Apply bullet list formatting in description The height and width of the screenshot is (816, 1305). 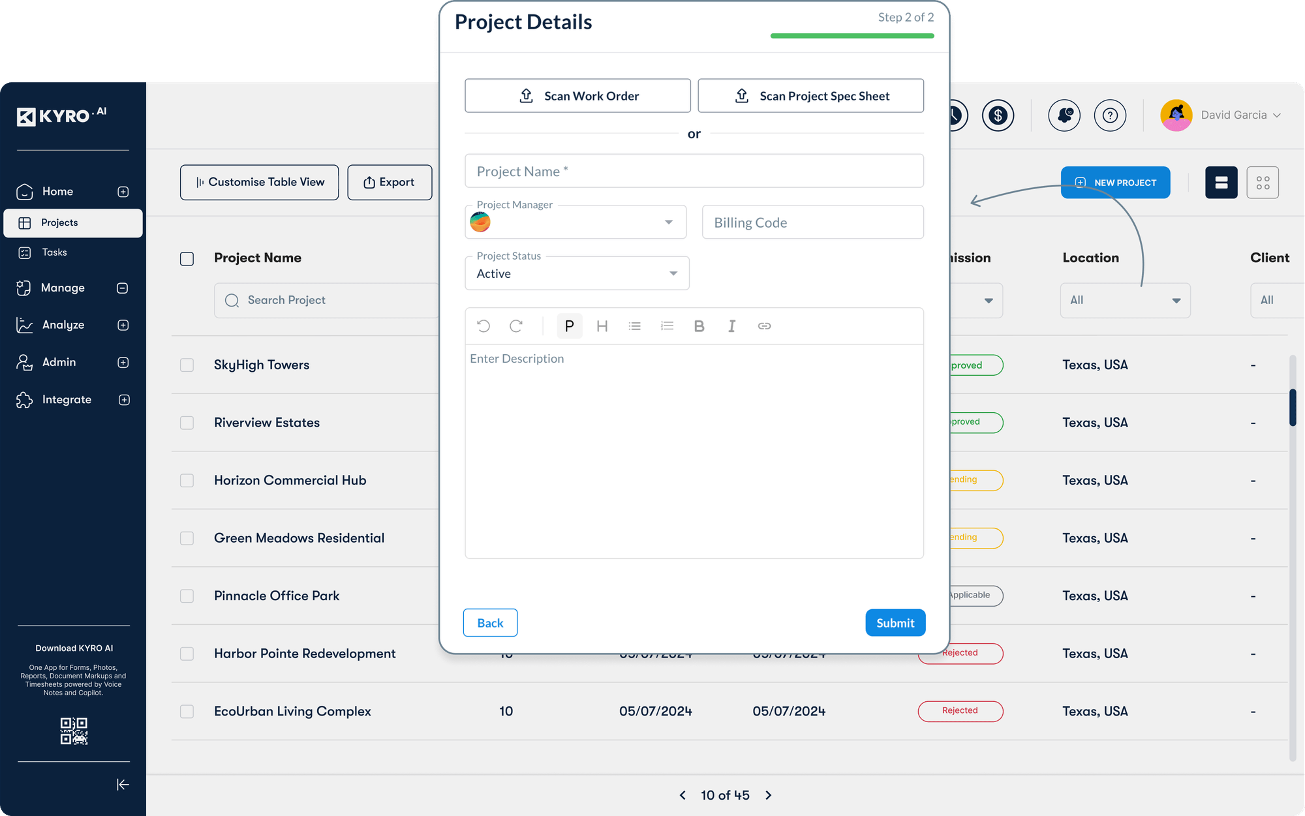point(634,325)
